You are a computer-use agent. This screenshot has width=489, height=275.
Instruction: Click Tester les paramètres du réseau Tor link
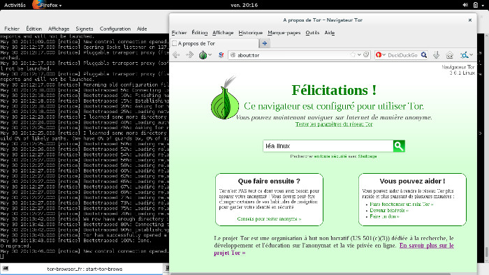(x=334, y=124)
